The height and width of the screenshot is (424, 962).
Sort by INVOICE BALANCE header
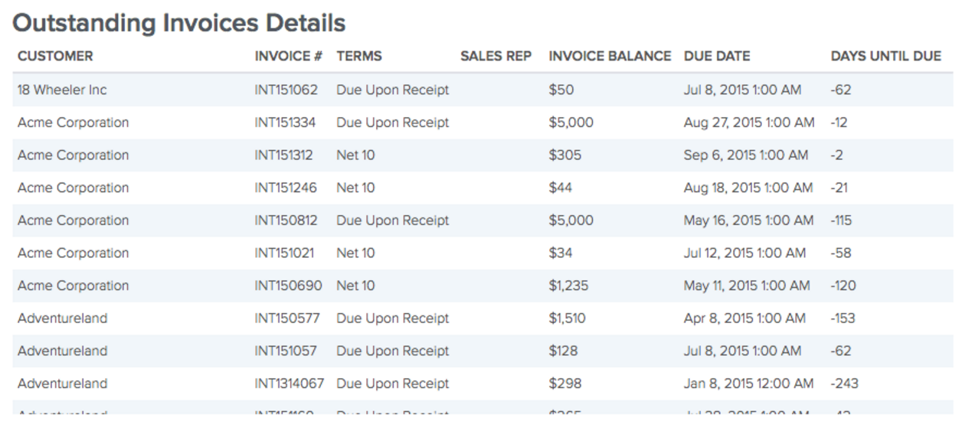click(610, 56)
